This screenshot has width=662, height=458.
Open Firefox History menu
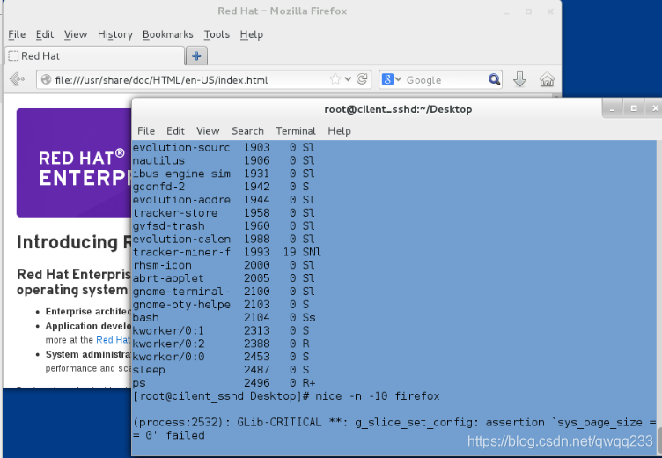click(x=115, y=34)
